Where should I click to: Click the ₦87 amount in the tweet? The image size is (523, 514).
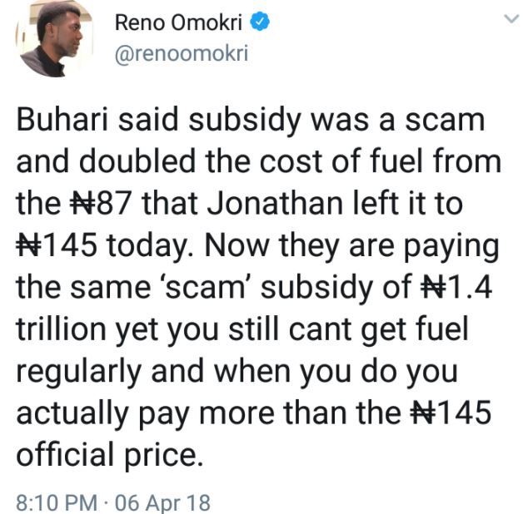[x=100, y=203]
